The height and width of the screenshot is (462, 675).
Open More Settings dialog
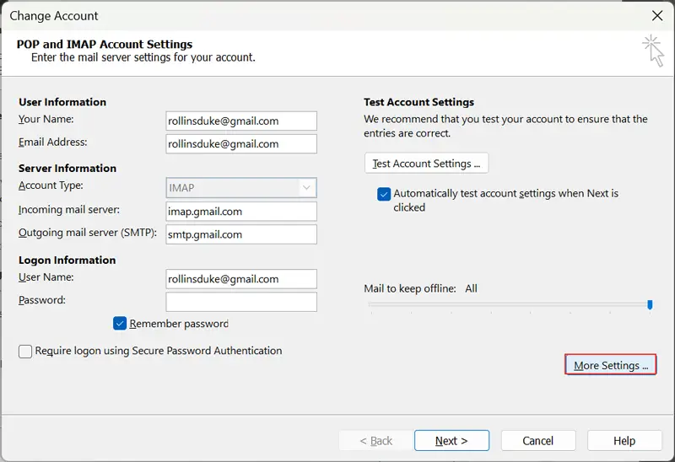pos(610,365)
